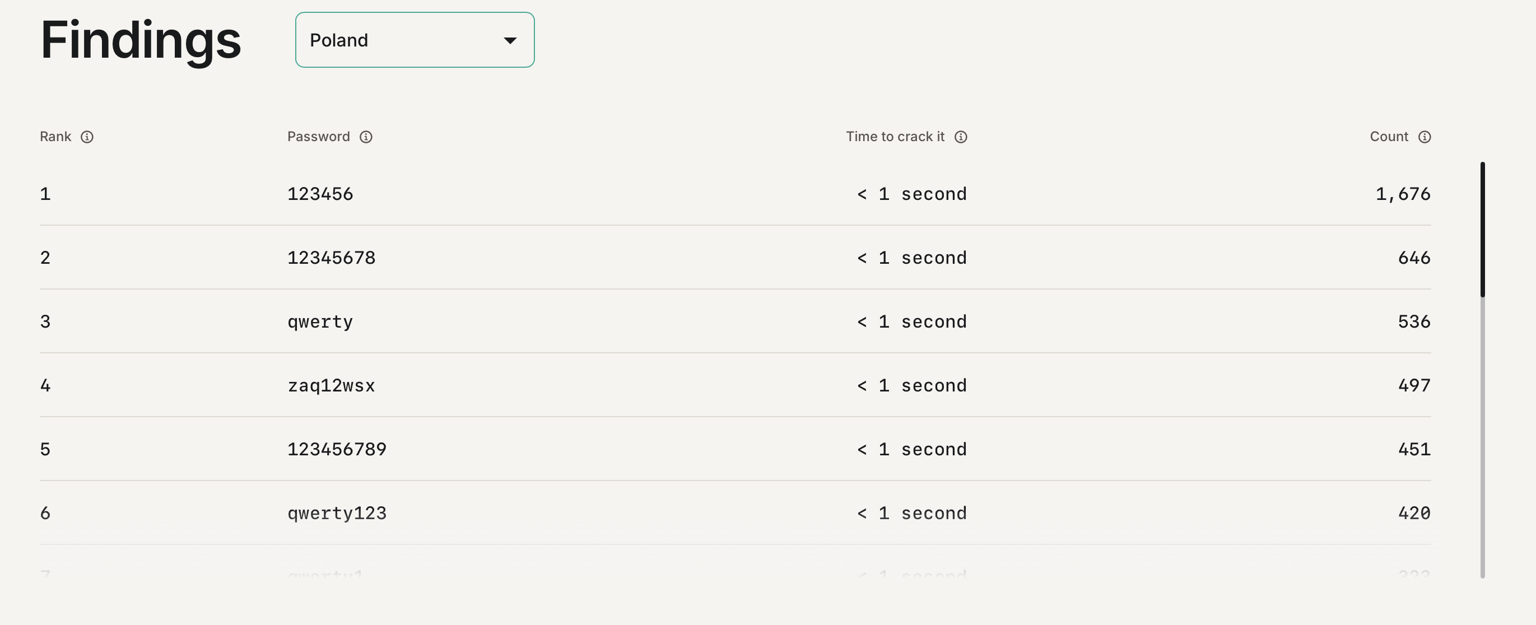The image size is (1536, 625).
Task: Click the Count column header
Action: point(1389,137)
